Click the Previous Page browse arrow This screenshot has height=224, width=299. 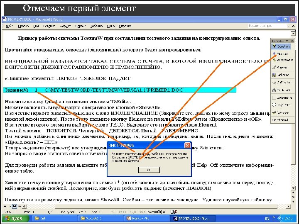point(293,193)
